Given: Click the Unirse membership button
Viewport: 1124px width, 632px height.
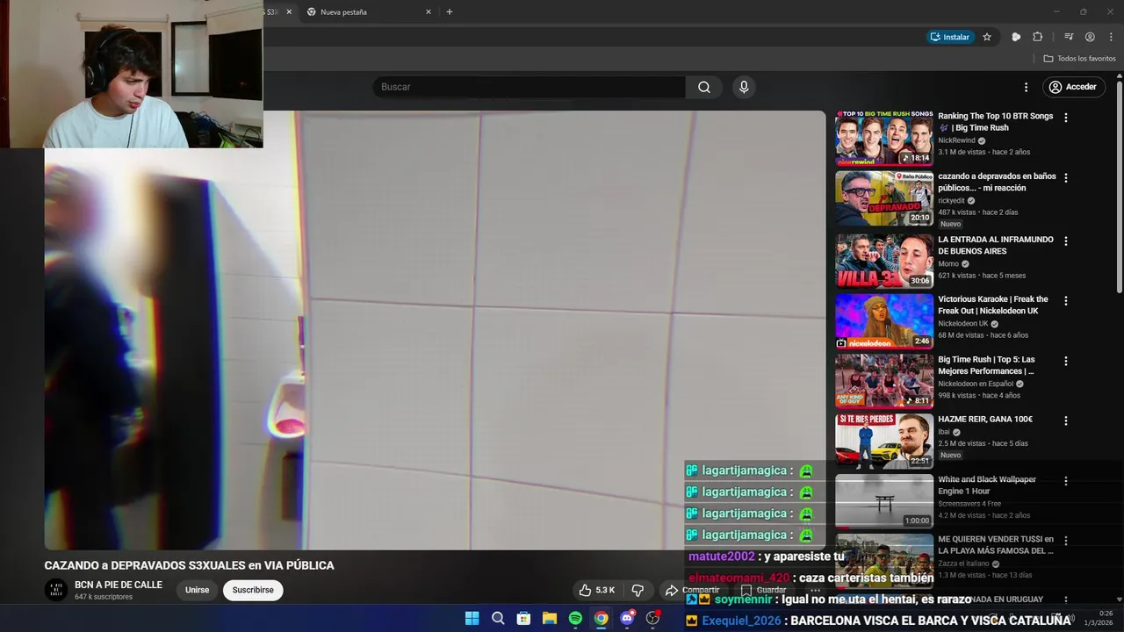Looking at the screenshot, I should point(198,590).
